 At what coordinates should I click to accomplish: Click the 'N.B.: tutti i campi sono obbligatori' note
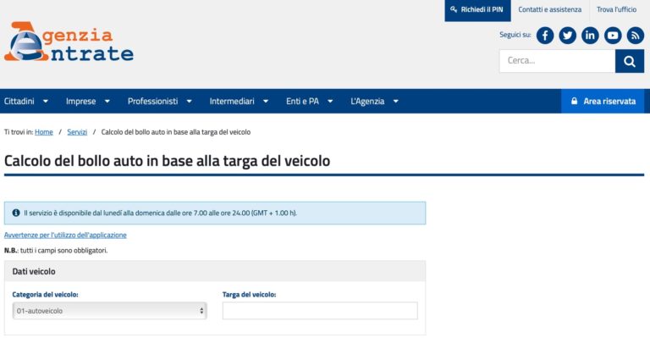click(x=56, y=251)
